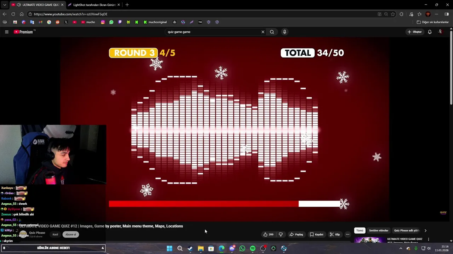Image resolution: width=453 pixels, height=254 pixels.
Task: Open the TM bookmark
Action: click(x=200, y=22)
